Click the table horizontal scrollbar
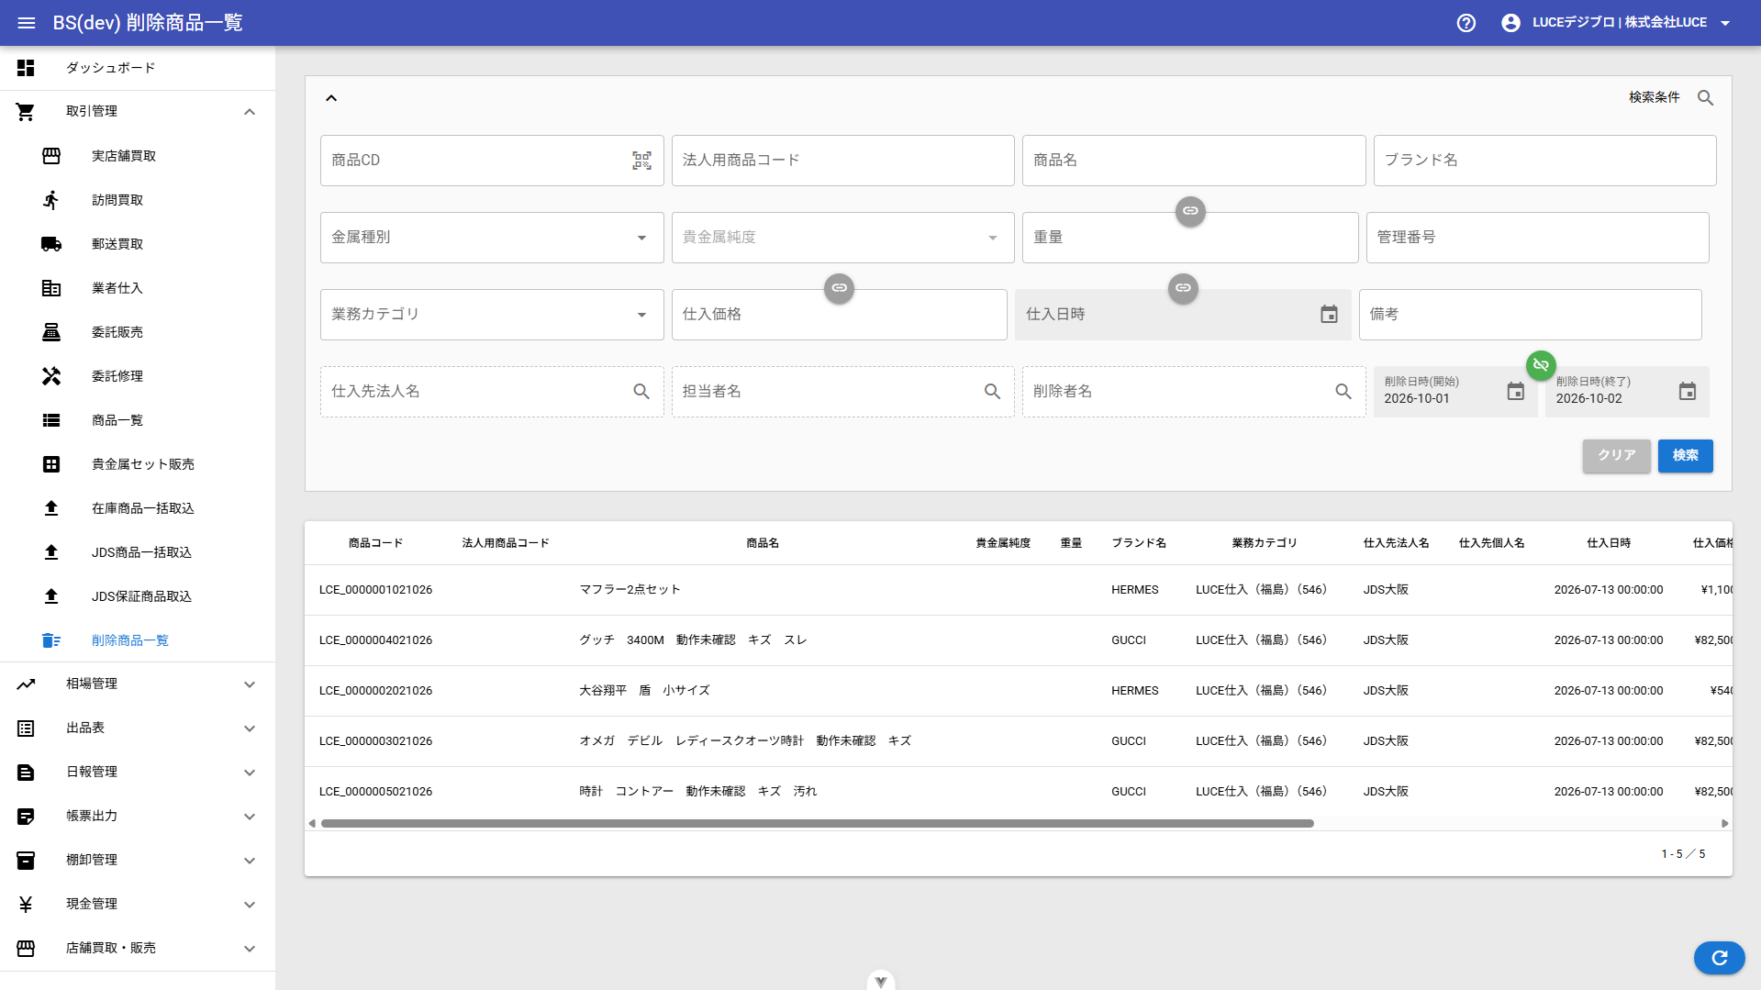The width and height of the screenshot is (1761, 990). (x=817, y=824)
